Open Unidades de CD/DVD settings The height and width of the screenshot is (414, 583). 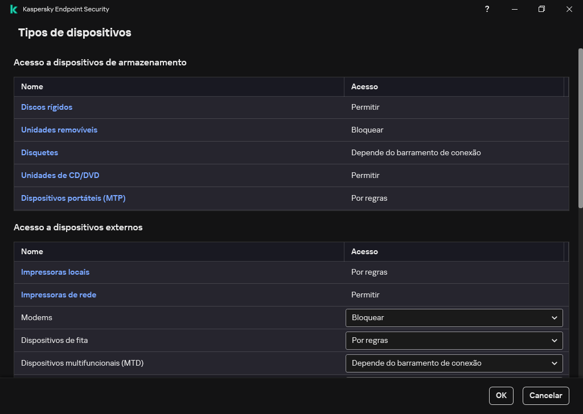60,175
